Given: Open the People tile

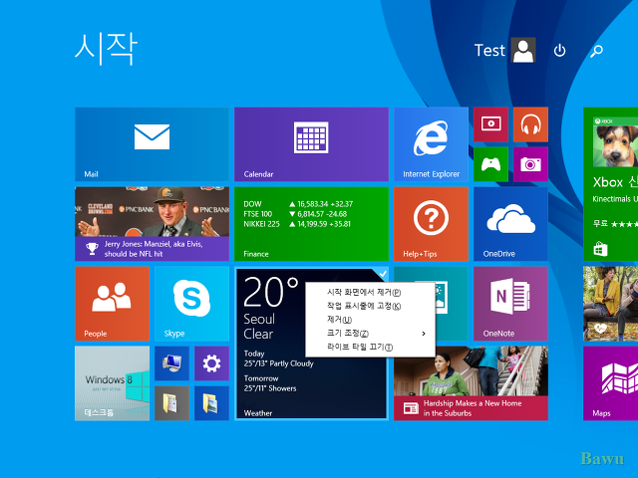Looking at the screenshot, I should pos(112,304).
